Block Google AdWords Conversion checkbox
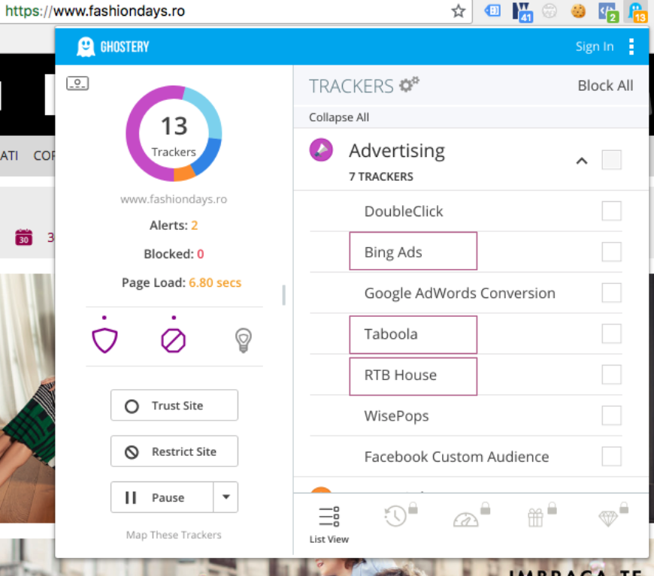This screenshot has height=576, width=654. tap(611, 293)
